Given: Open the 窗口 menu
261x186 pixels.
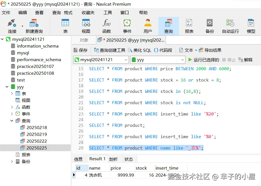Looking at the screenshot, I should tap(125, 13).
